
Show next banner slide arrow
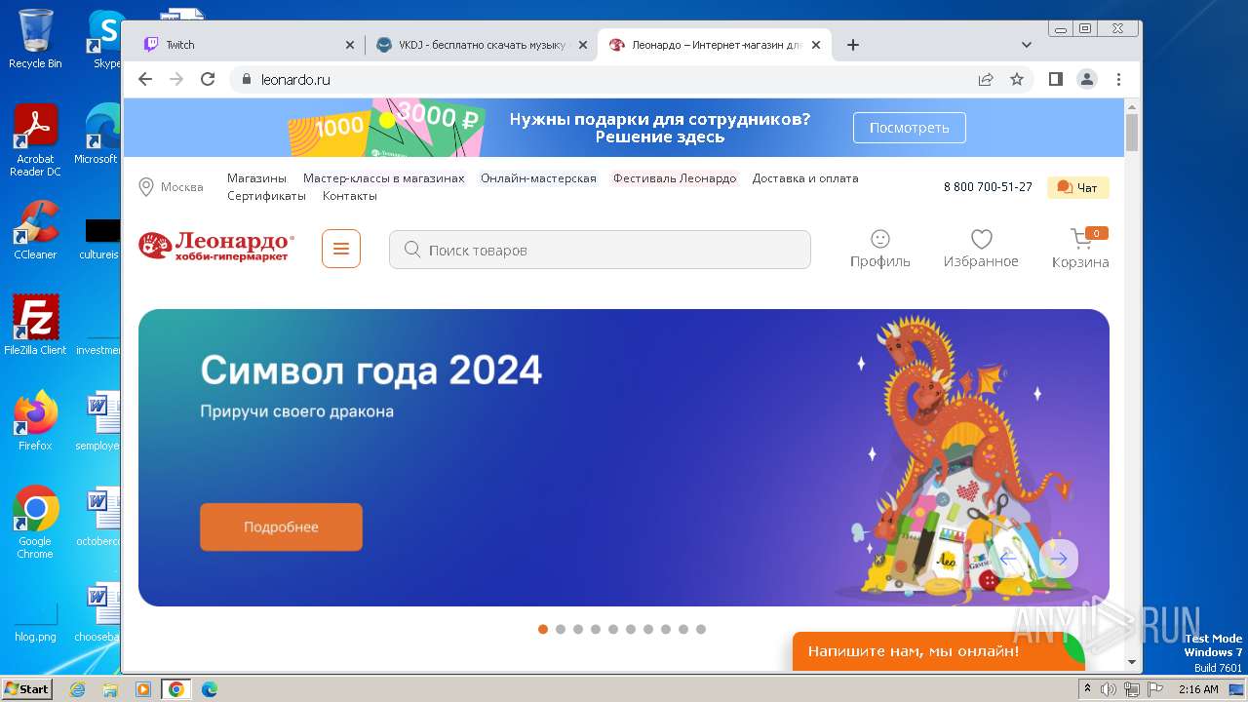tap(1060, 559)
